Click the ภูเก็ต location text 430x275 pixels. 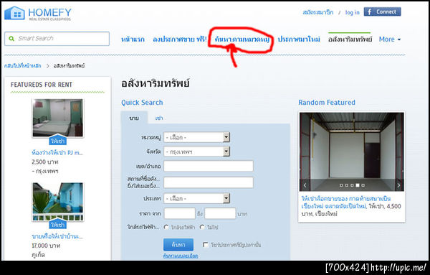pos(39,255)
